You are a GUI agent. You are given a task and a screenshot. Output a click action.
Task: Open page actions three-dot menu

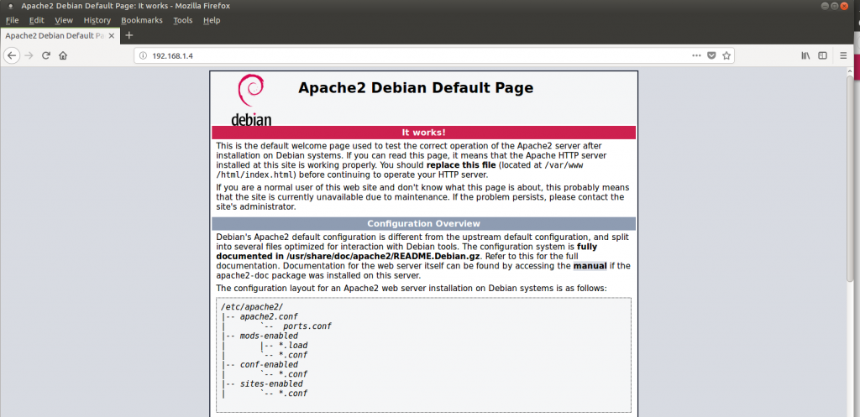coord(696,55)
